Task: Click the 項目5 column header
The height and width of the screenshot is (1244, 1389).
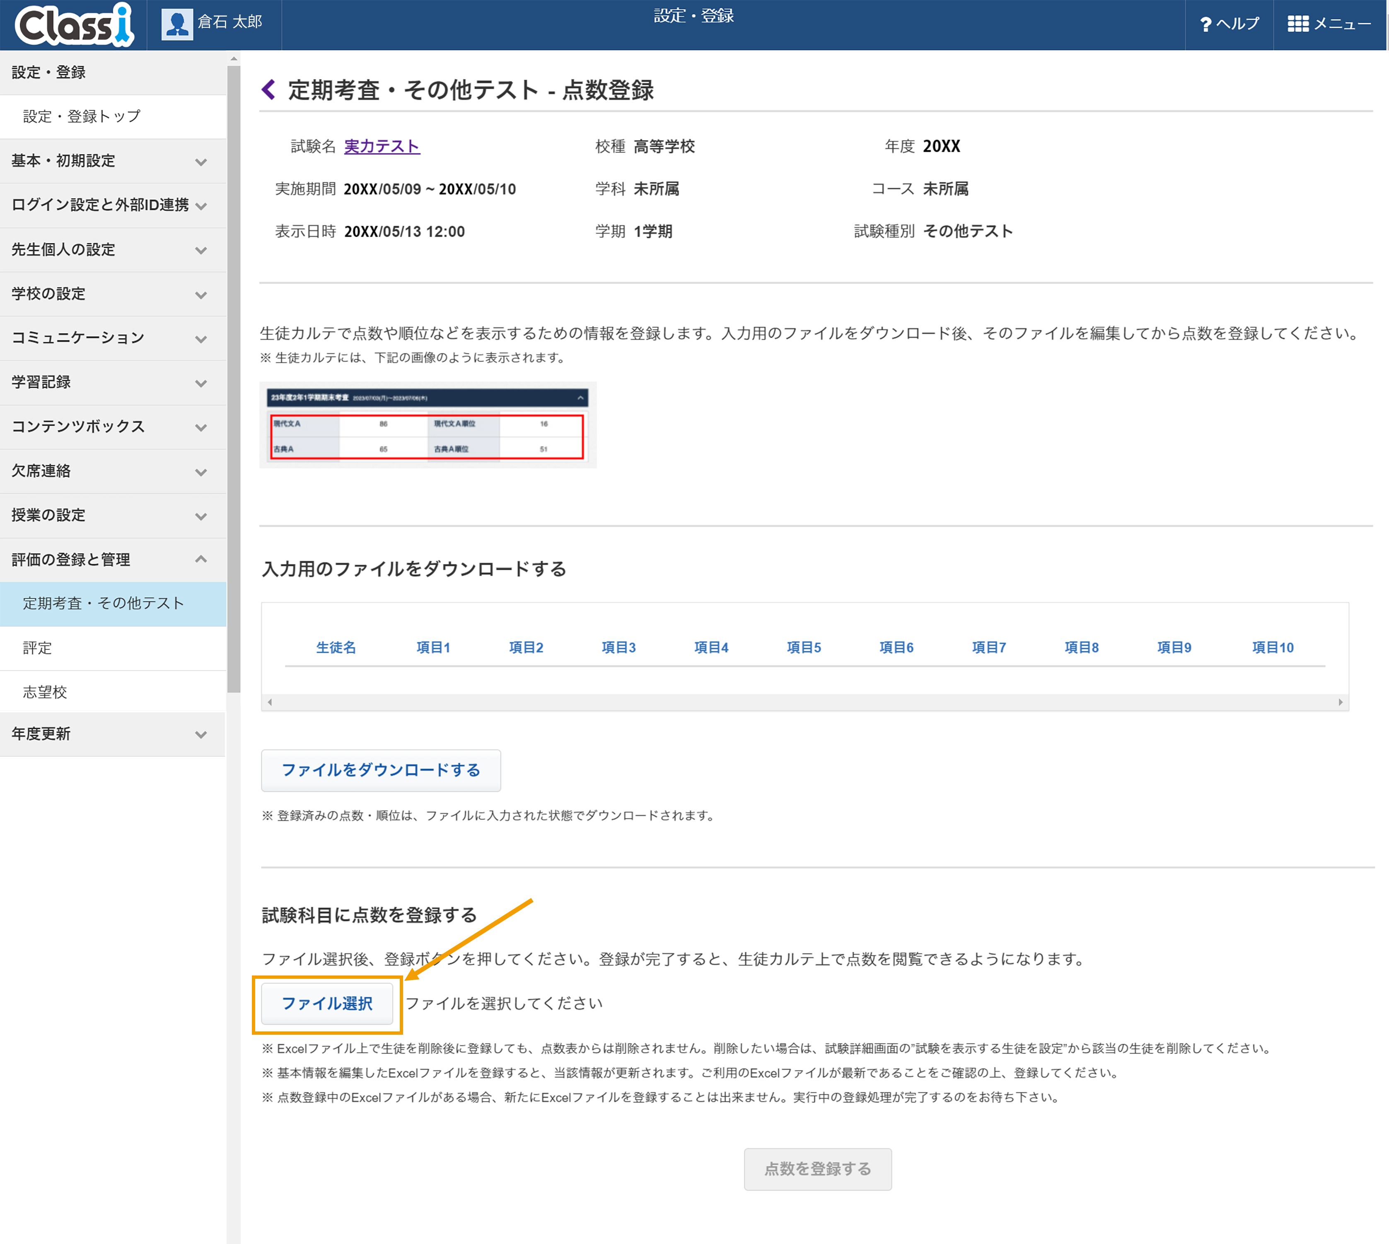Action: pyautogui.click(x=804, y=647)
